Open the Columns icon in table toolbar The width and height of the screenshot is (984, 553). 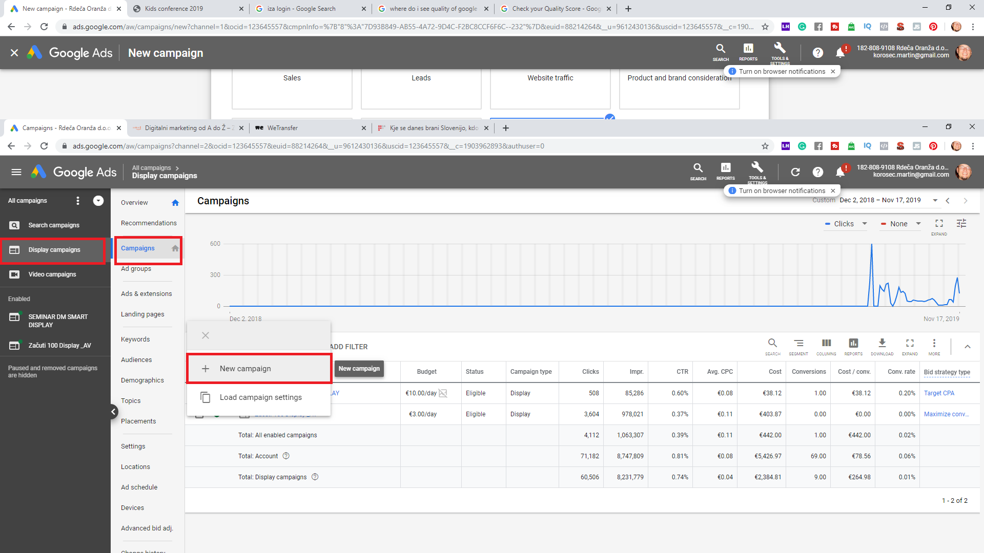(826, 344)
